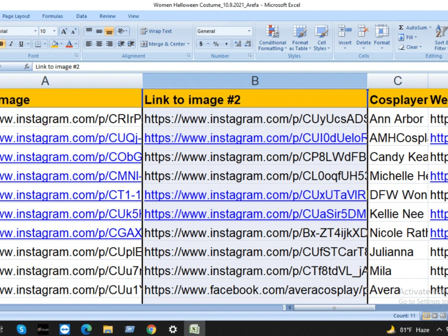Click Delete cells button
The image size is (448, 336).
click(x=363, y=38)
